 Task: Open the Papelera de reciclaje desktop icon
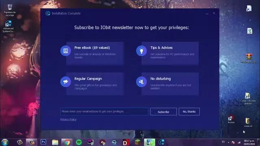click(10, 10)
